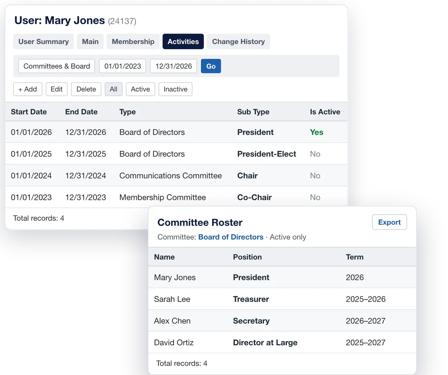Sort by Start Date column header
448x375 pixels.
29,112
